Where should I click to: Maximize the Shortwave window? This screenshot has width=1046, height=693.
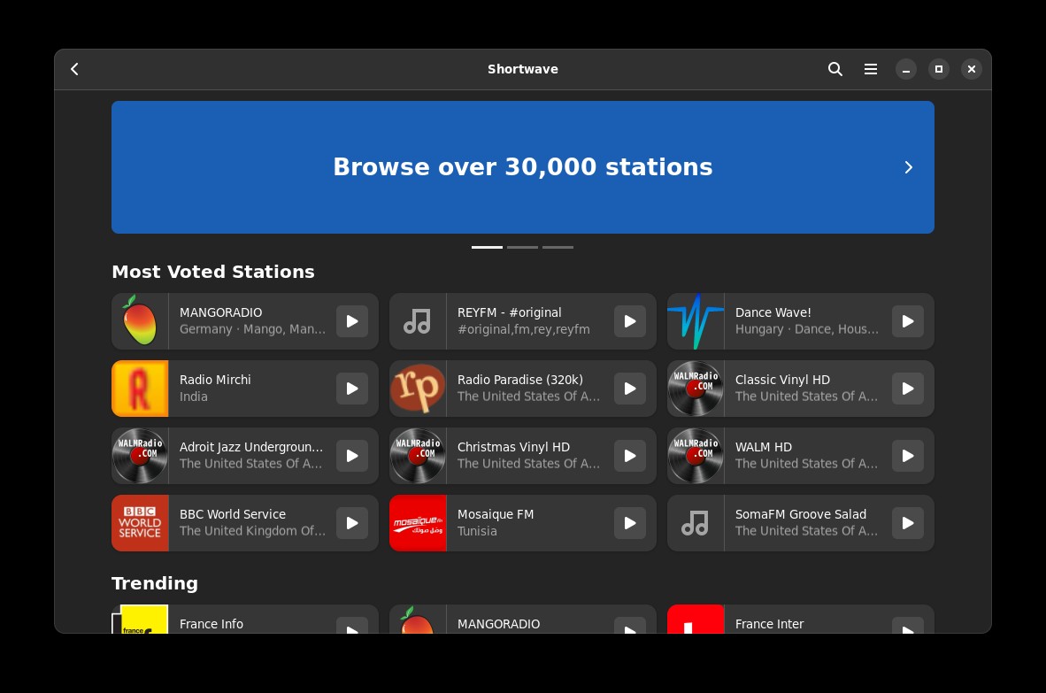coord(939,69)
